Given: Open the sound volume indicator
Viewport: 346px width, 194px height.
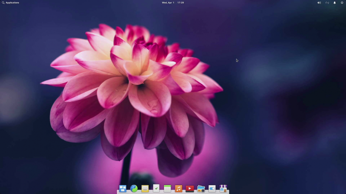Looking at the screenshot, I should [x=319, y=3].
